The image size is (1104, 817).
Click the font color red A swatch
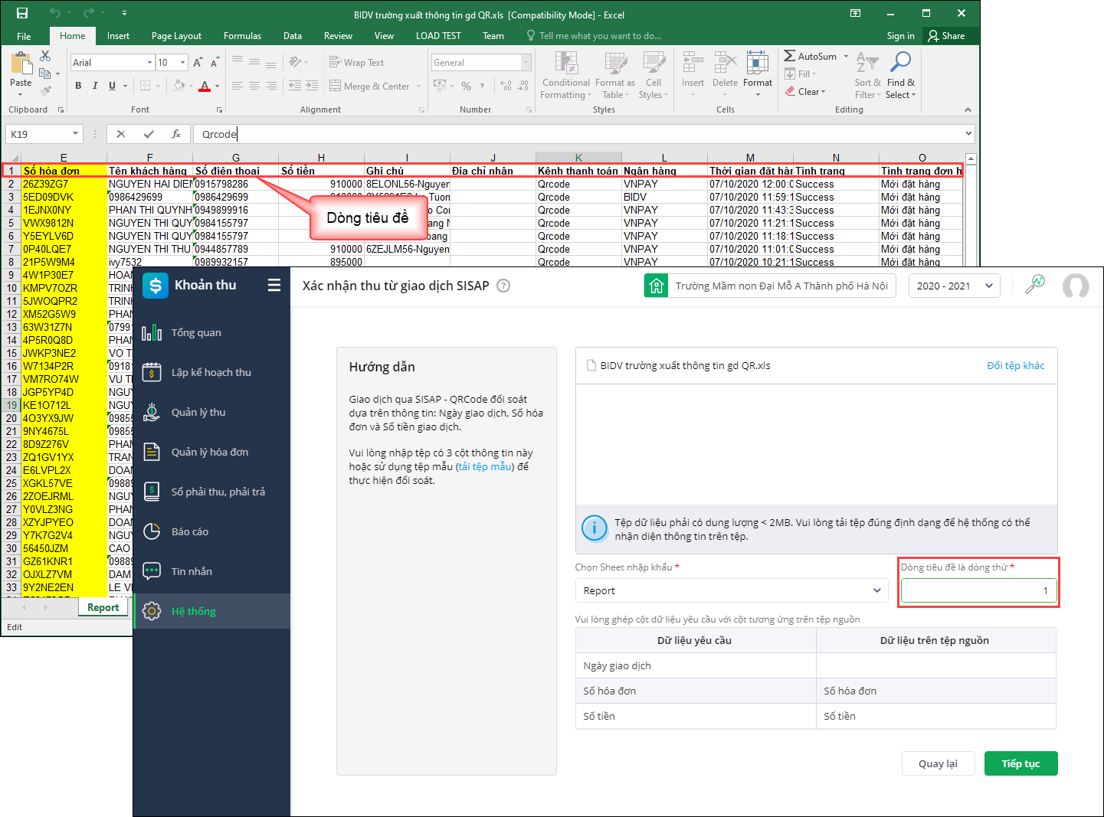coord(205,86)
